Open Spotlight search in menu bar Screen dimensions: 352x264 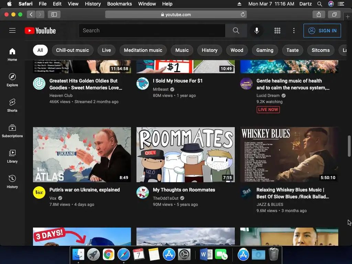pos(320,4)
